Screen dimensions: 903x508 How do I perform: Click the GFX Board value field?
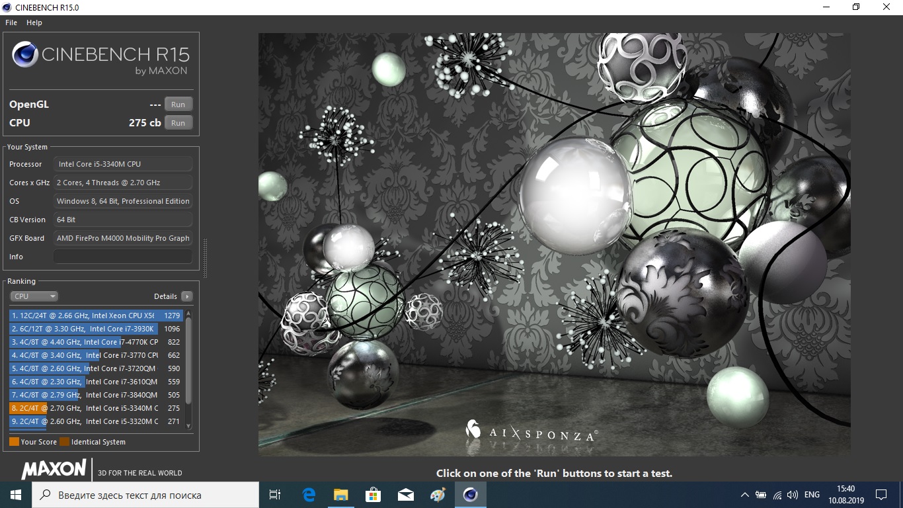123,238
